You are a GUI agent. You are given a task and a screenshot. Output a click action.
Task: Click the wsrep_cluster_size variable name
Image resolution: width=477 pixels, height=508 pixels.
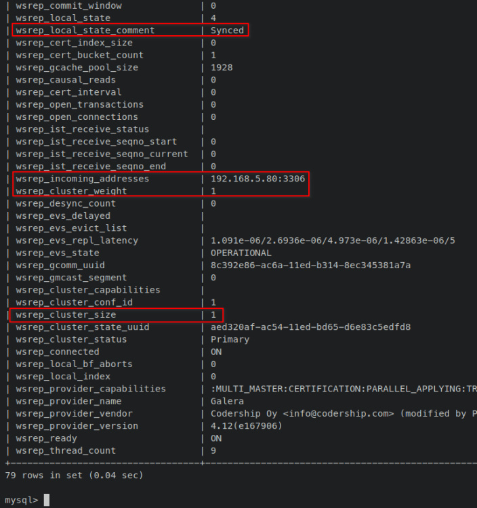66,315
